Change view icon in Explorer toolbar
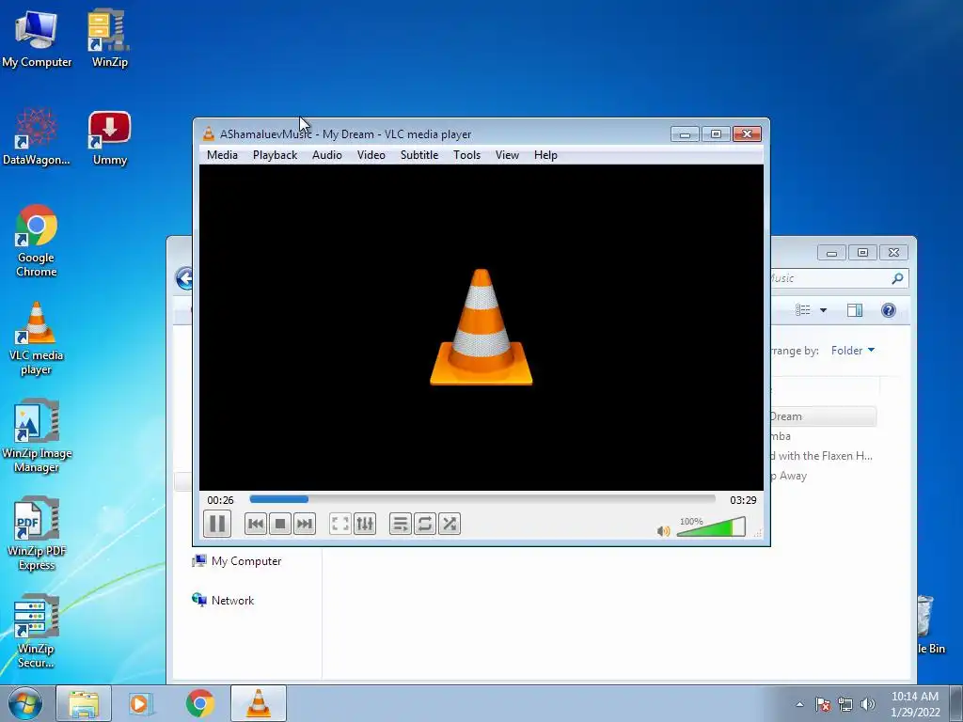The width and height of the screenshot is (963, 722). [803, 310]
